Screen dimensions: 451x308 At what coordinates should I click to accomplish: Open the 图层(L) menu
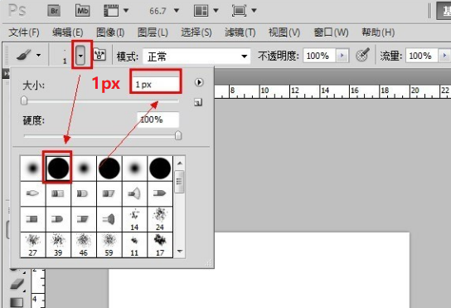(153, 32)
